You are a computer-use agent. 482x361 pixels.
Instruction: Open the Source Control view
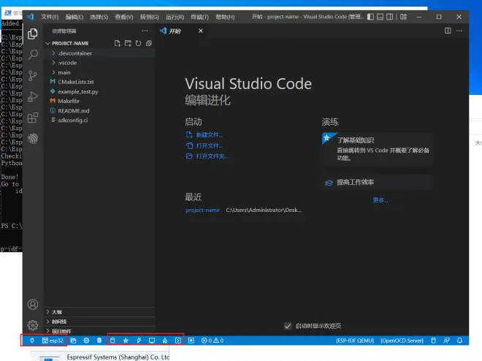point(33,76)
